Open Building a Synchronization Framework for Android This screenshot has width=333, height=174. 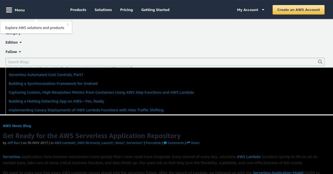(53, 83)
